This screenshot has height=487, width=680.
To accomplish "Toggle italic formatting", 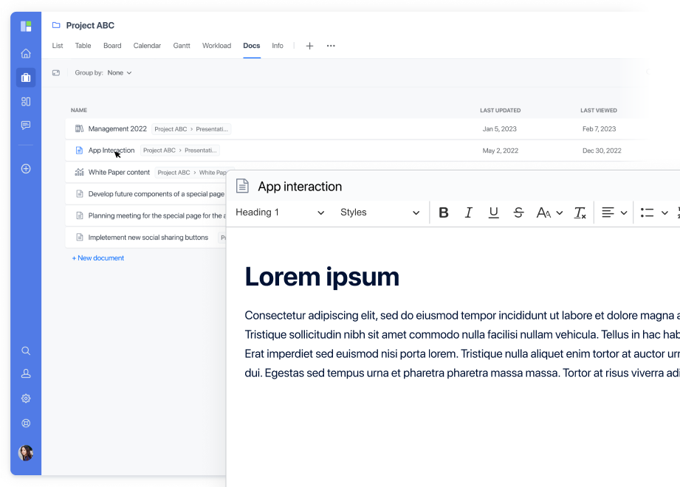I will click(468, 213).
